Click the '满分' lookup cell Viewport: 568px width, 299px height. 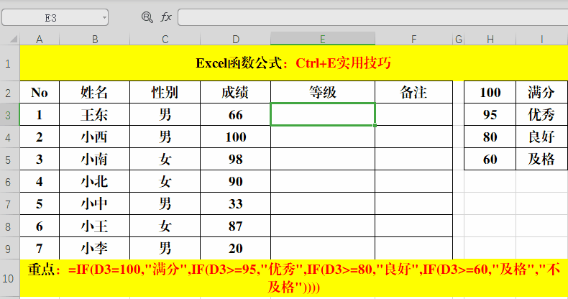(x=542, y=92)
